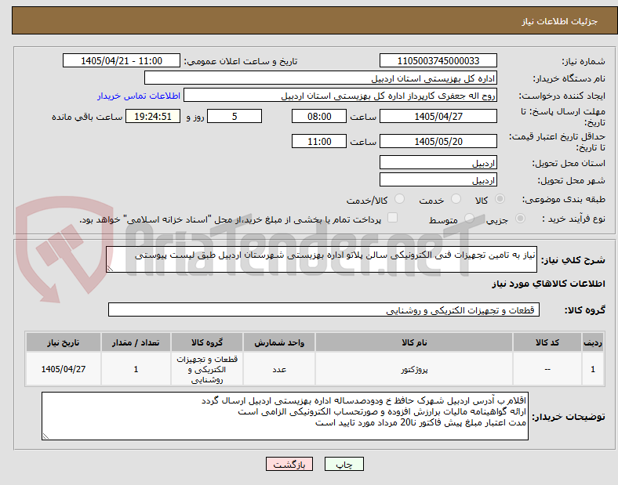Click price validity date 1405/05/20 field
Viewport: 618px width, 485px height.
click(x=438, y=141)
